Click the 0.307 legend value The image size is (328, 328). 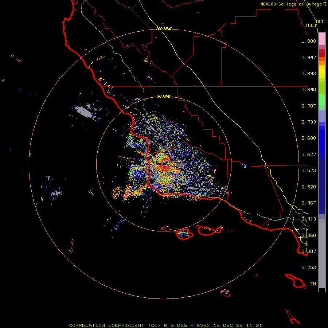[x=309, y=251]
